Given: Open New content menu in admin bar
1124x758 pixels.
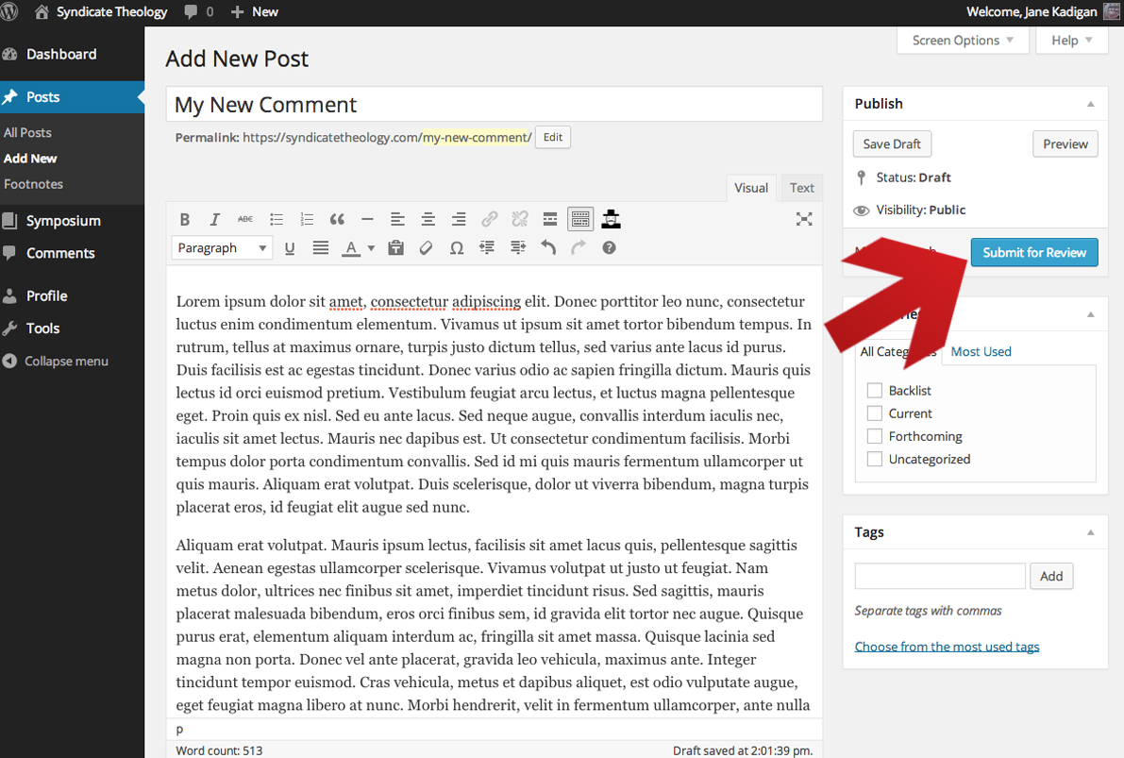Looking at the screenshot, I should [255, 11].
